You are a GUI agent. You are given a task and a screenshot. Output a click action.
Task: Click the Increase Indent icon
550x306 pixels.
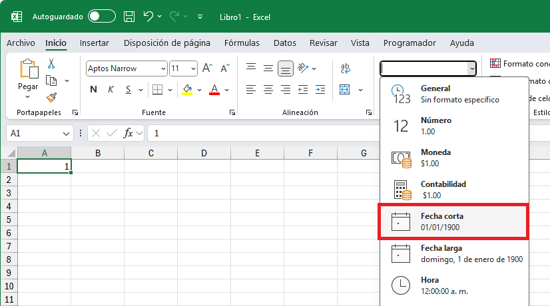pos(320,89)
